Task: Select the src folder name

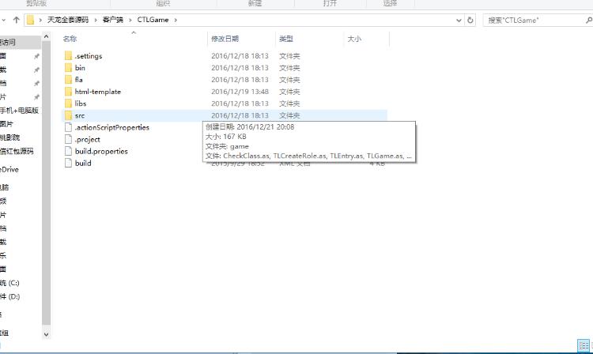Action: pyautogui.click(x=80, y=115)
